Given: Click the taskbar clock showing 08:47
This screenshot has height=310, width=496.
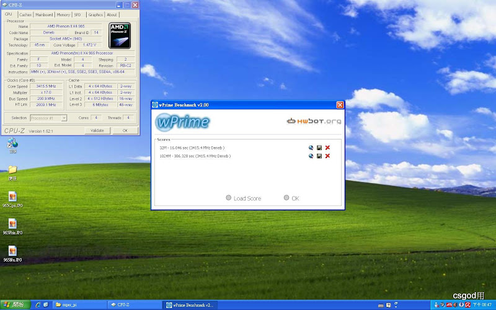Looking at the screenshot, I should coord(482,305).
